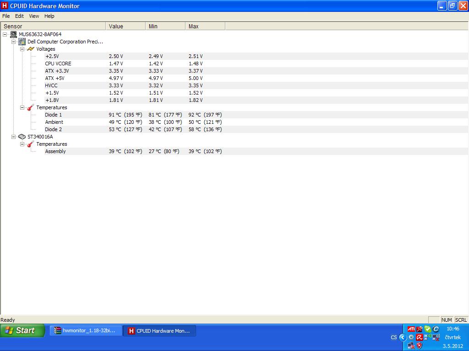Click the thermometer icon under ST340016A
The height and width of the screenshot is (351, 469).
tap(31, 144)
